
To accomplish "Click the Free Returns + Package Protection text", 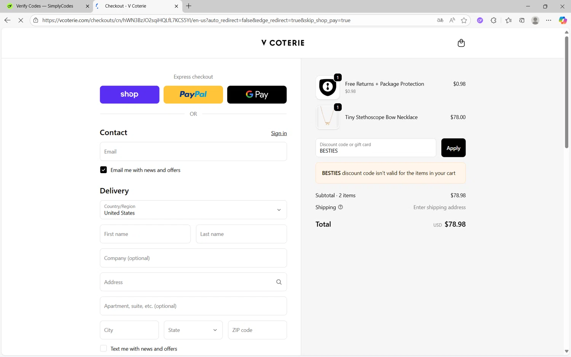I will (384, 84).
